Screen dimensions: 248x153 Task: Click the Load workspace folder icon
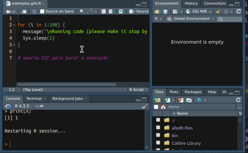pyautogui.click(x=157, y=11)
